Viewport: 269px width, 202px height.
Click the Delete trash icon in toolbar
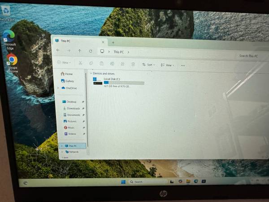(133, 64)
